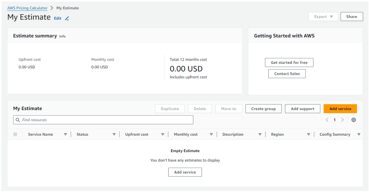Sort by Monthly cost column arrow
This screenshot has width=369, height=192.
tap(211, 134)
